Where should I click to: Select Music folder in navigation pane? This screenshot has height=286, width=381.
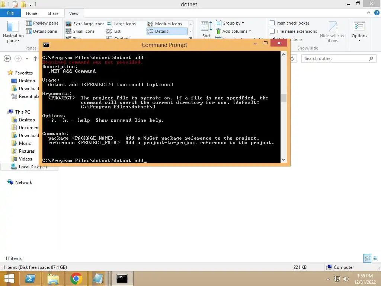pos(21,143)
